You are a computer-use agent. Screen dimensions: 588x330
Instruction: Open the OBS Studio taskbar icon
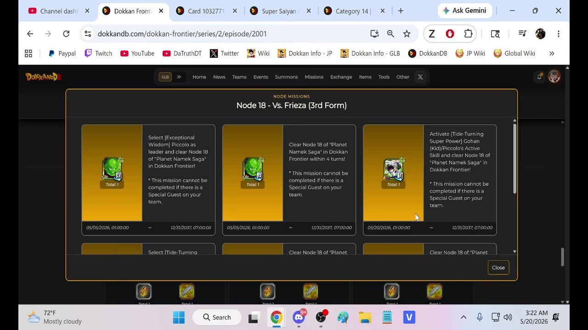tap(321, 317)
